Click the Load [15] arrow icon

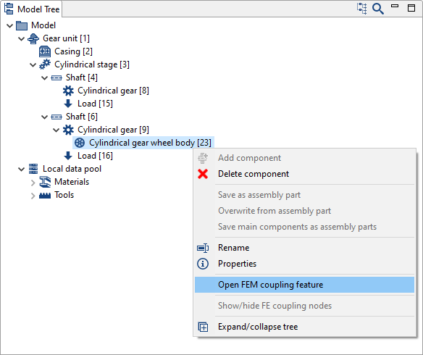68,104
